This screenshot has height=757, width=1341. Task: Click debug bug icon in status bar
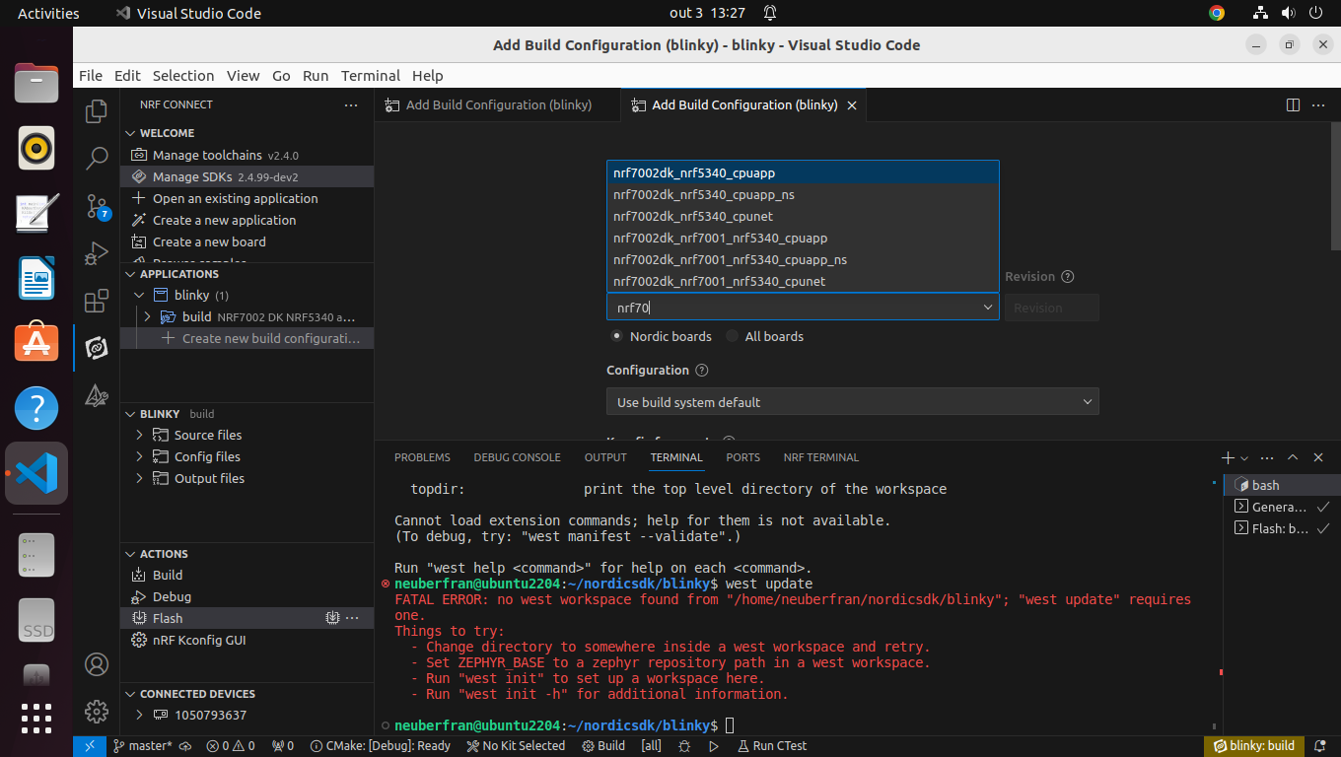pos(684,746)
